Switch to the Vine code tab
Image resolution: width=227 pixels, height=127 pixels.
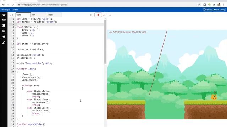(x=39, y=15)
